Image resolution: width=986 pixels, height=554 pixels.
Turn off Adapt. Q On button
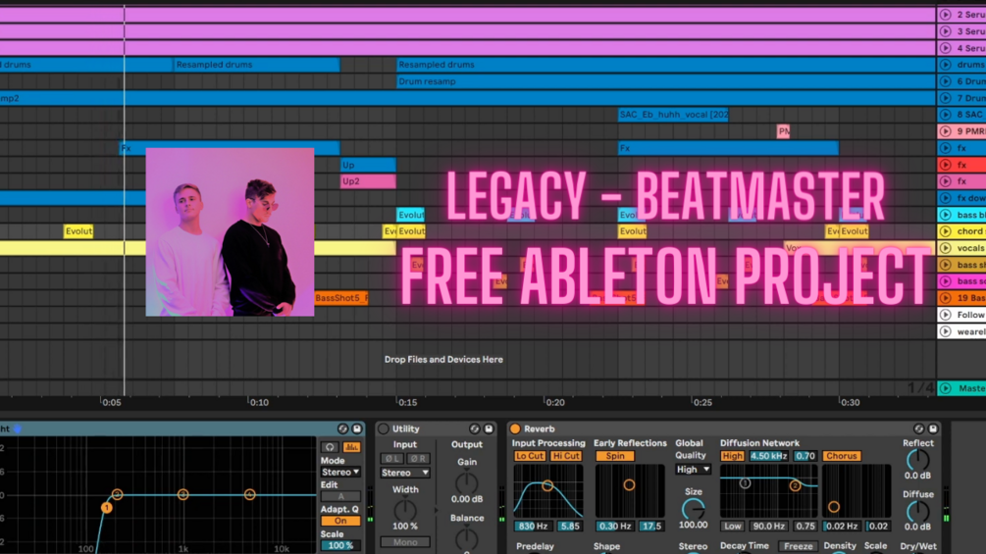tap(340, 521)
